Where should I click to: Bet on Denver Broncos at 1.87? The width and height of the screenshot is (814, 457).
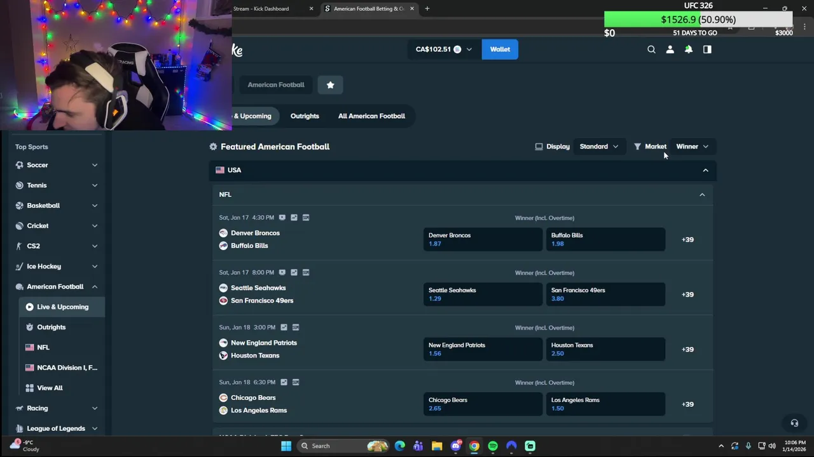(483, 240)
